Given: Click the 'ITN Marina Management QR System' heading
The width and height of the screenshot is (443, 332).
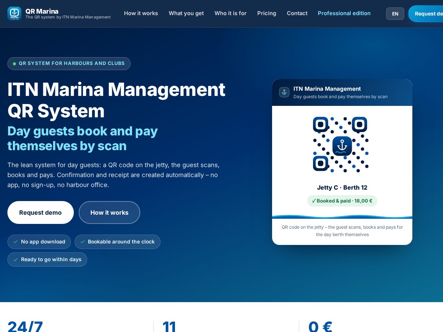Looking at the screenshot, I should pyautogui.click(x=116, y=100).
